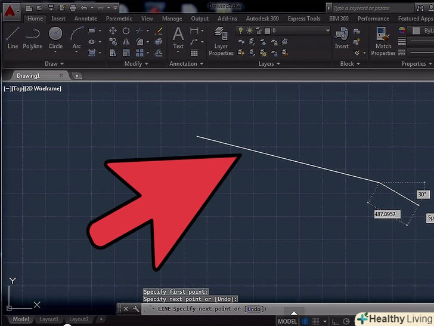This screenshot has width=434, height=326.
Task: Expand the Block panel
Action: (350, 64)
